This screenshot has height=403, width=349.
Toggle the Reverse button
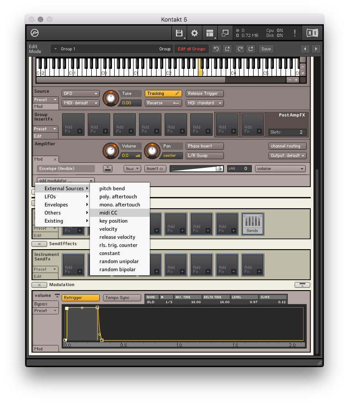[x=163, y=103]
